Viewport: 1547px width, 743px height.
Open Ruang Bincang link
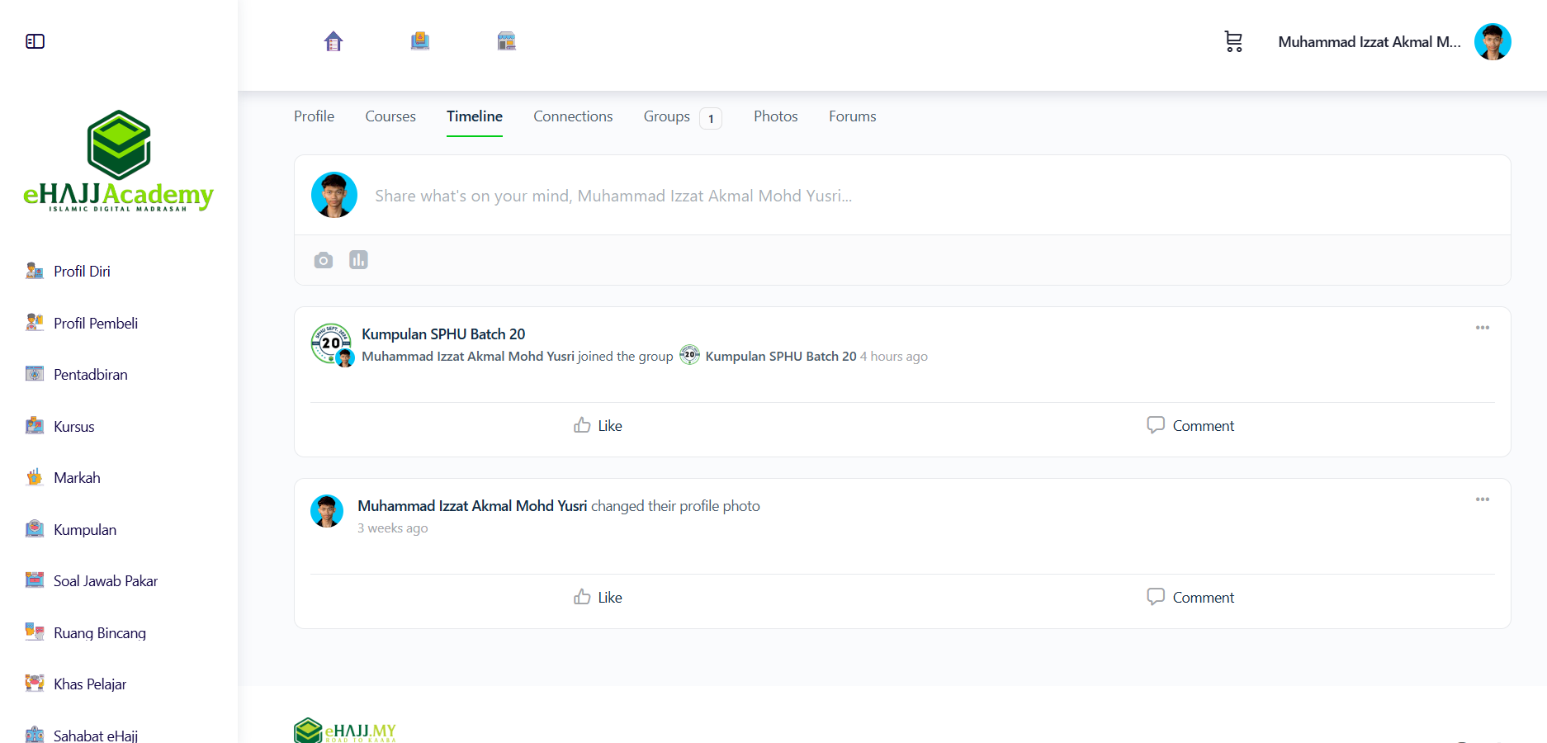(100, 633)
